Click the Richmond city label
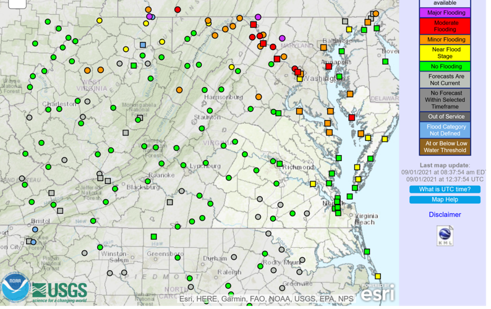491x309 pixels. [298, 167]
